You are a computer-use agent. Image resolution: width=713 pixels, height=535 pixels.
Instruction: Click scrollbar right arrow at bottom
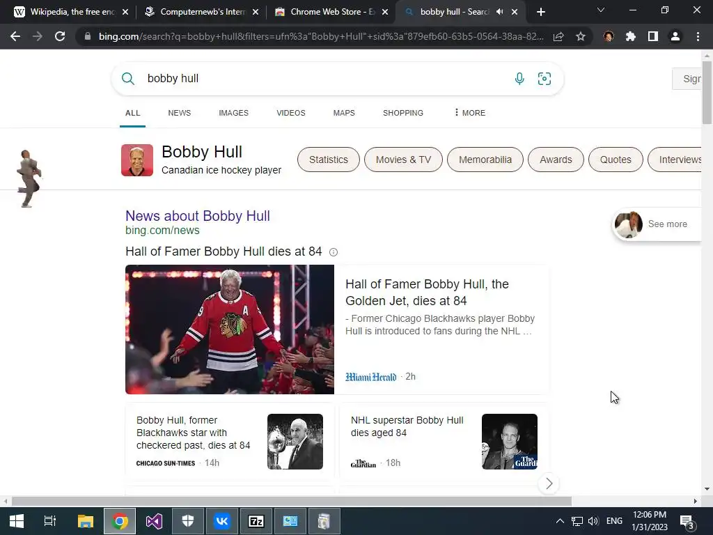pos(696,502)
